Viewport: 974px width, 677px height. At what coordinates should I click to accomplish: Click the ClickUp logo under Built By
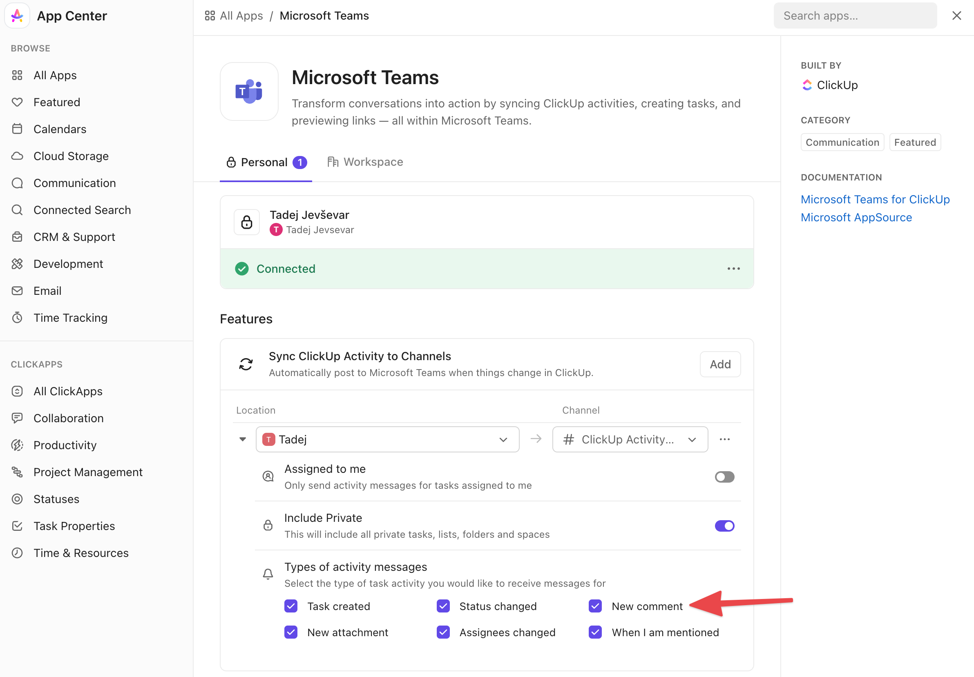(x=807, y=85)
